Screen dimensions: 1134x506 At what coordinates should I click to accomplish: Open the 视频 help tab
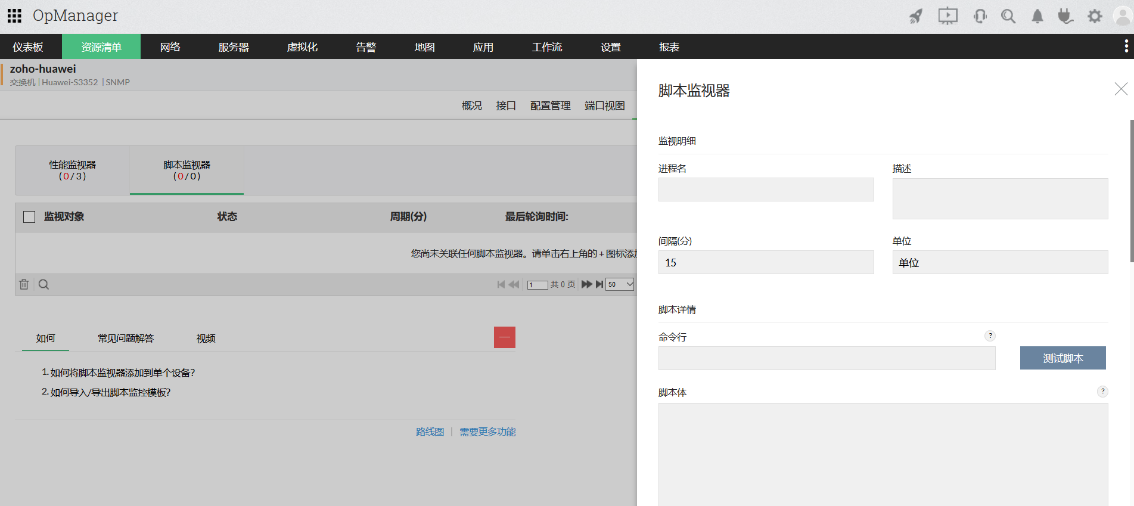pos(206,338)
